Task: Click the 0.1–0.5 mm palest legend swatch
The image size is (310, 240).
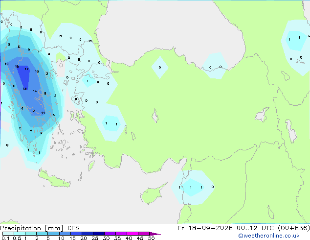Action: [x=8, y=234]
